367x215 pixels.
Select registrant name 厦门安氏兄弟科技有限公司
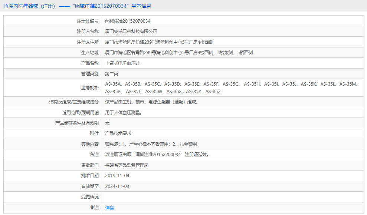131,31
